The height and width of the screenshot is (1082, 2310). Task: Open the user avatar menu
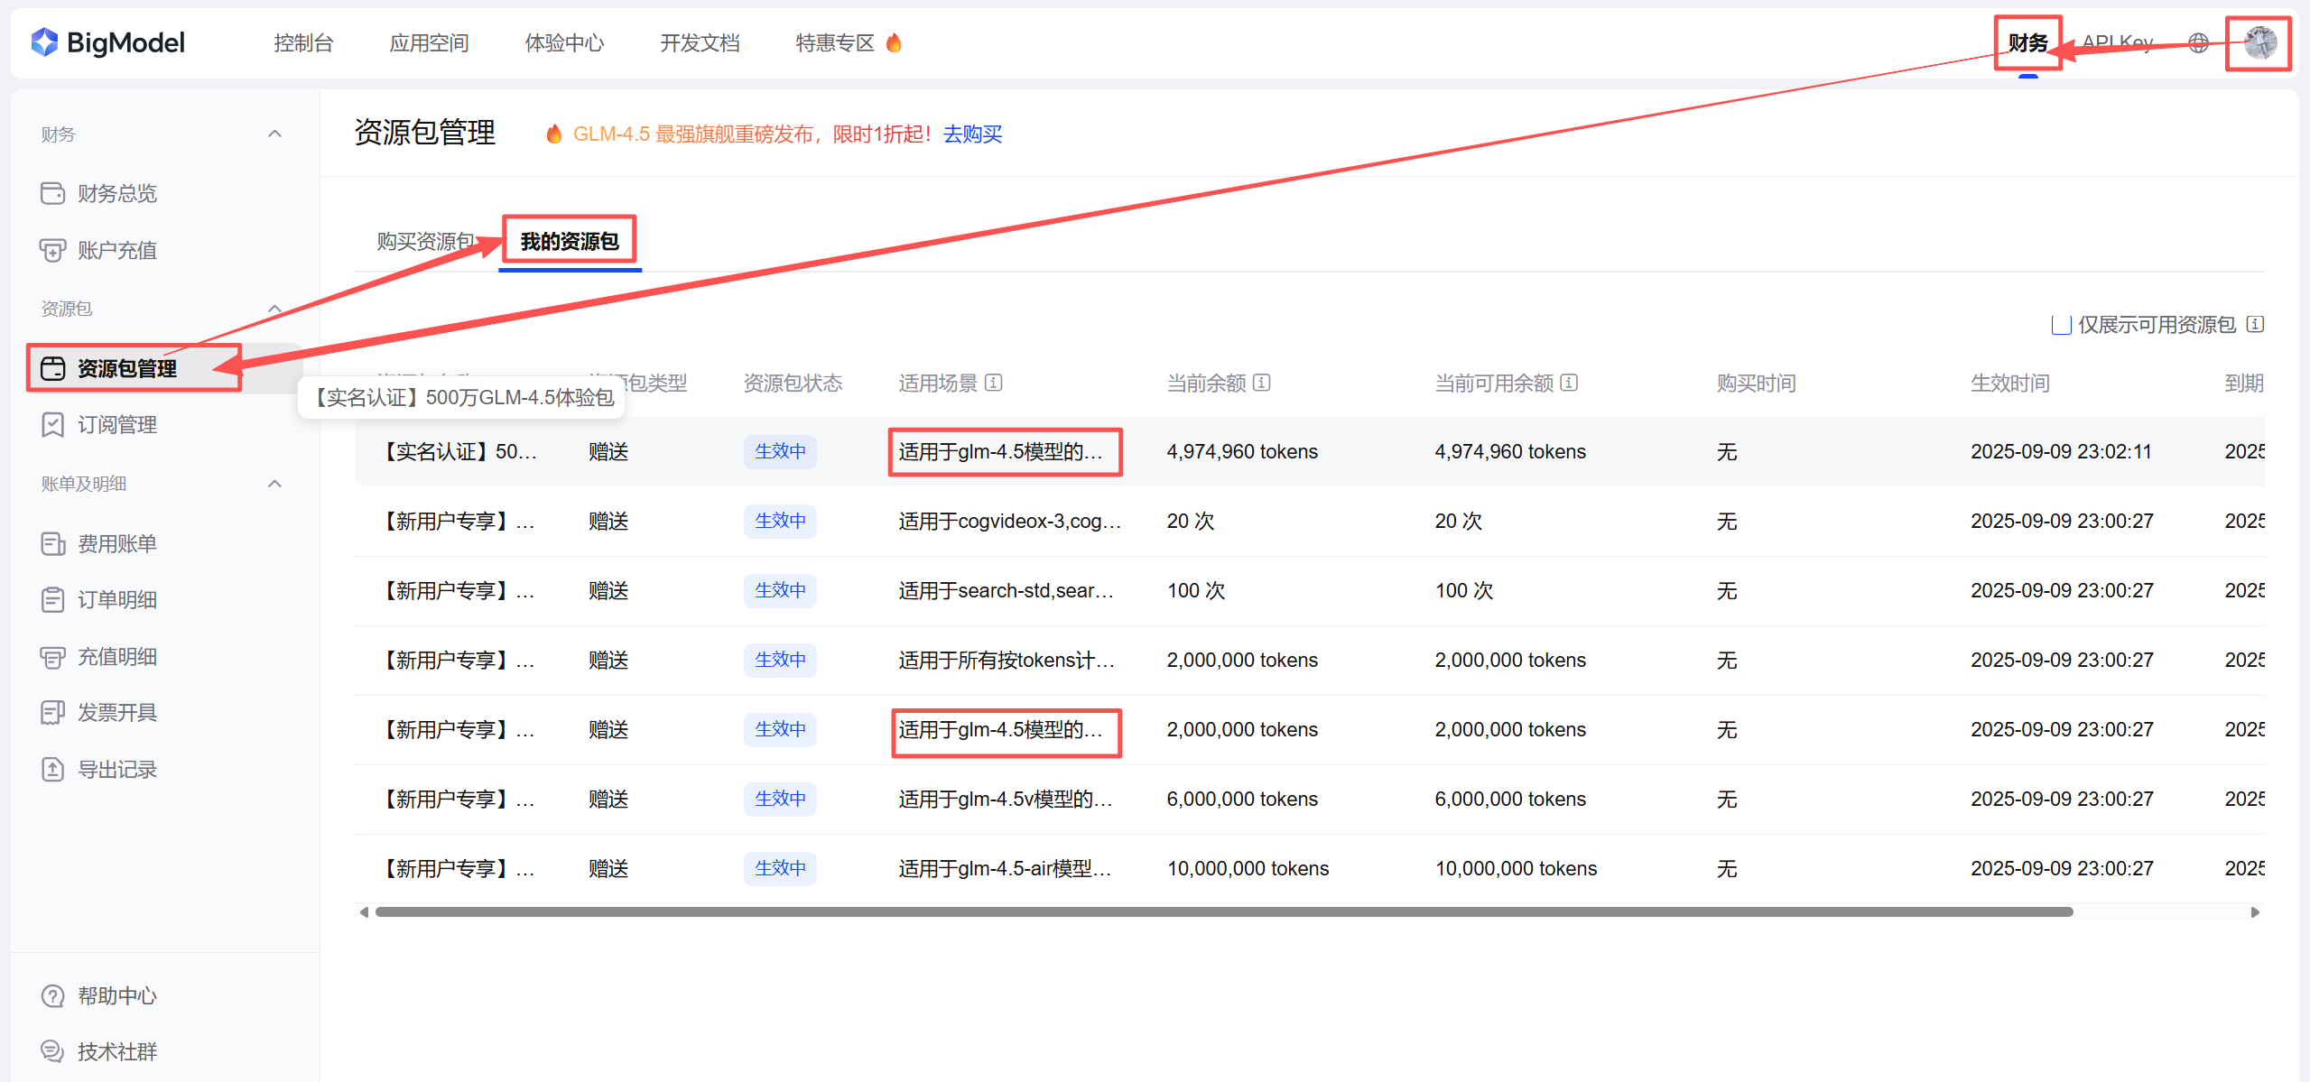click(2260, 42)
